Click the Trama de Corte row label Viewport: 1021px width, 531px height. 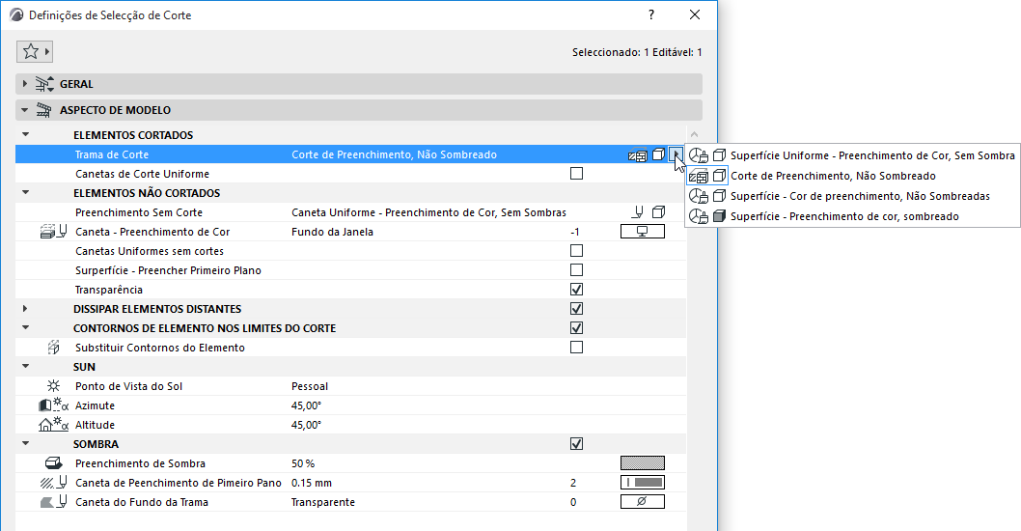112,154
